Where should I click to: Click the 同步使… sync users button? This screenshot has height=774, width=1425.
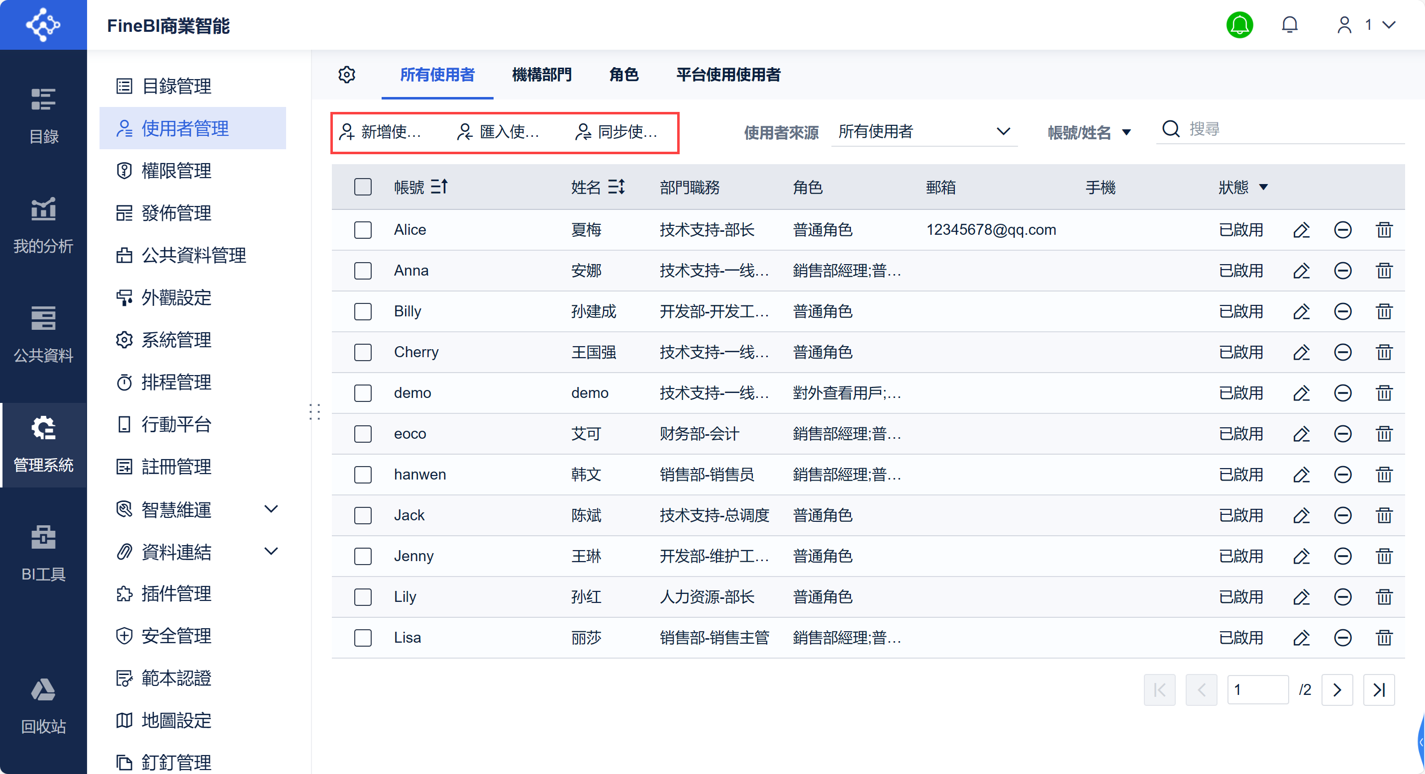[617, 132]
